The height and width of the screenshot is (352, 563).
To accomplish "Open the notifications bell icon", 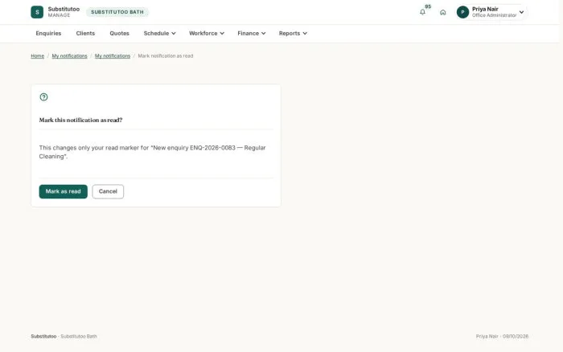I will [x=422, y=12].
